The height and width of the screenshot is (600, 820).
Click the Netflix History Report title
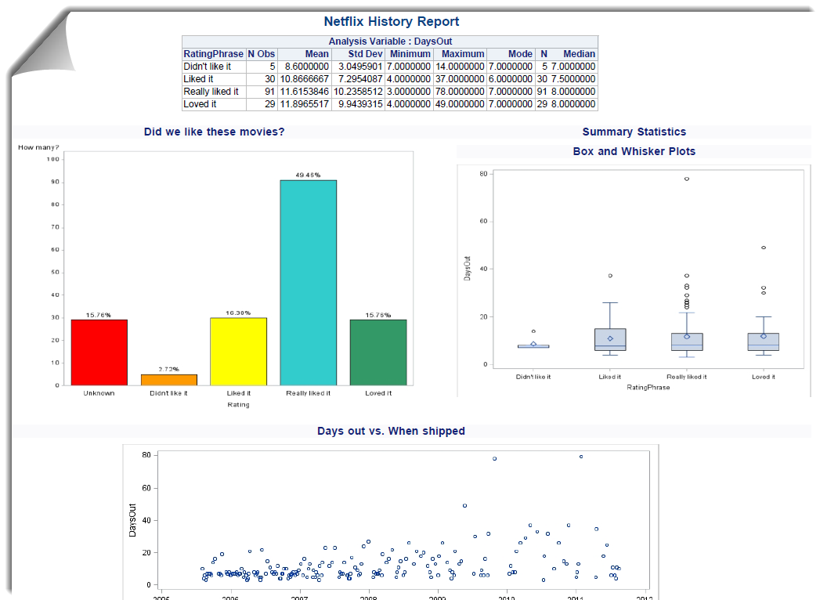(x=391, y=21)
